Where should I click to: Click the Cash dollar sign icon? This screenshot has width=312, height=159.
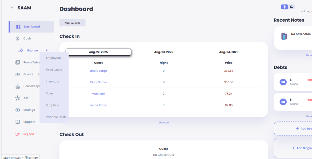17,39
